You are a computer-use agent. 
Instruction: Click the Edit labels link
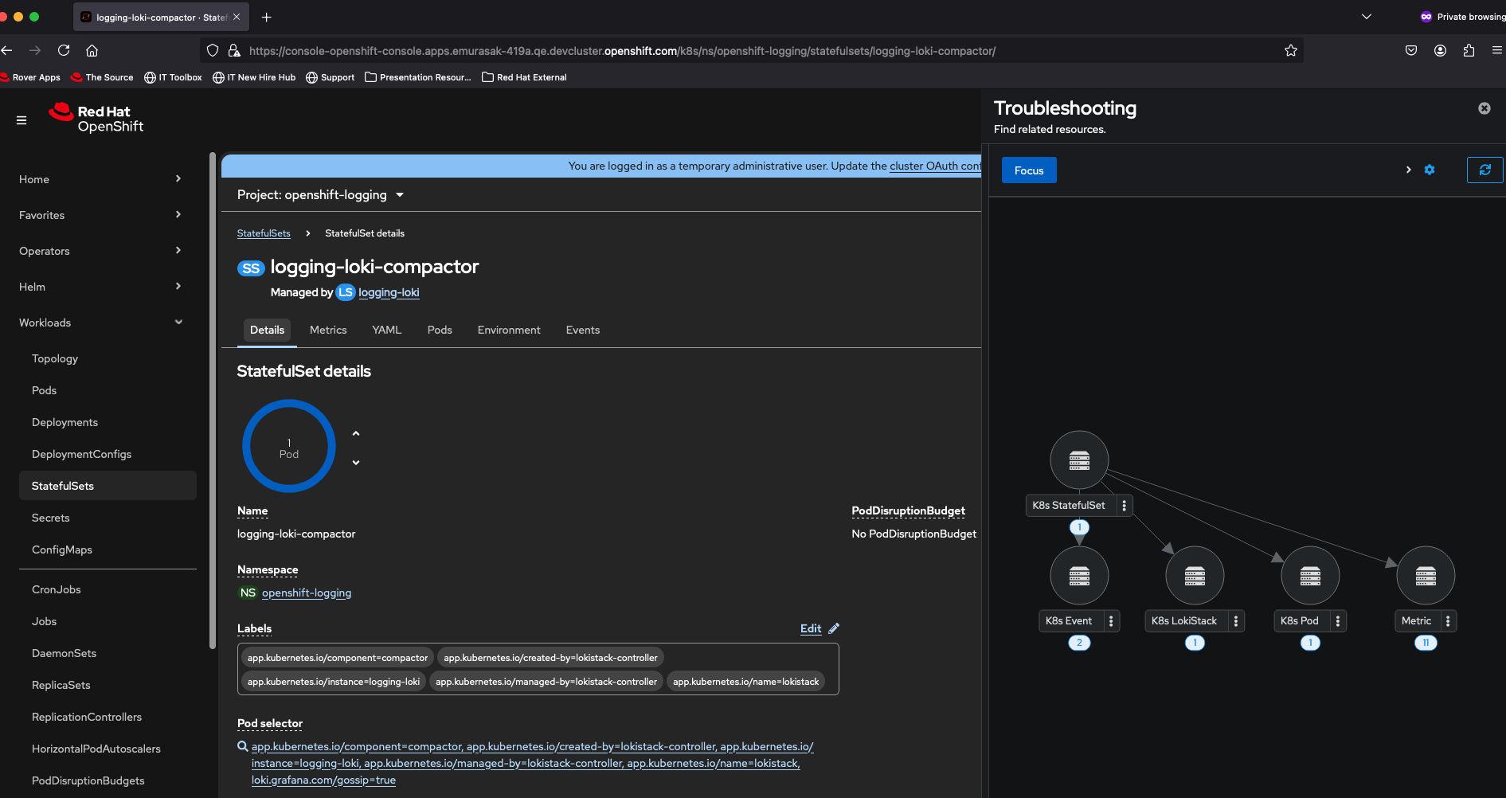811,628
